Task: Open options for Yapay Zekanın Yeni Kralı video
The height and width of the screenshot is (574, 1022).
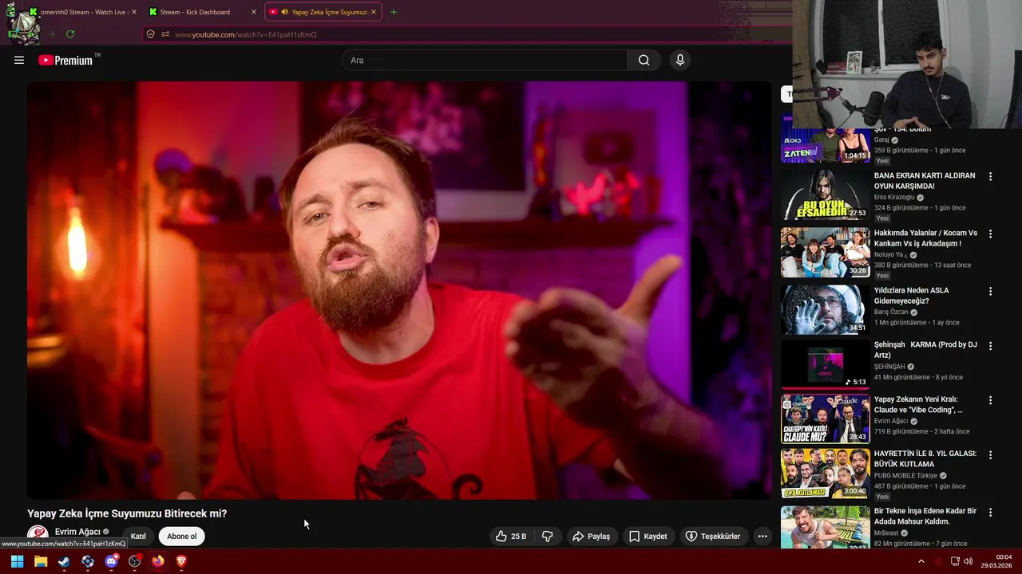Action: [x=990, y=400]
